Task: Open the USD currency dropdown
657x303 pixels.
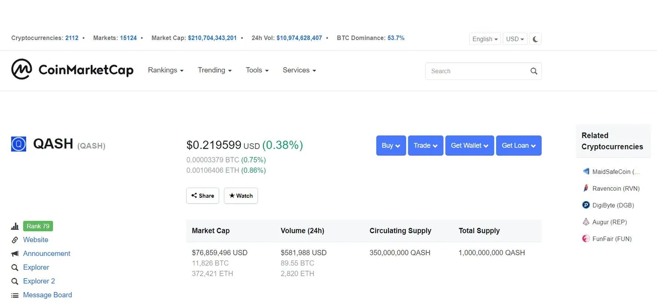Action: [515, 39]
